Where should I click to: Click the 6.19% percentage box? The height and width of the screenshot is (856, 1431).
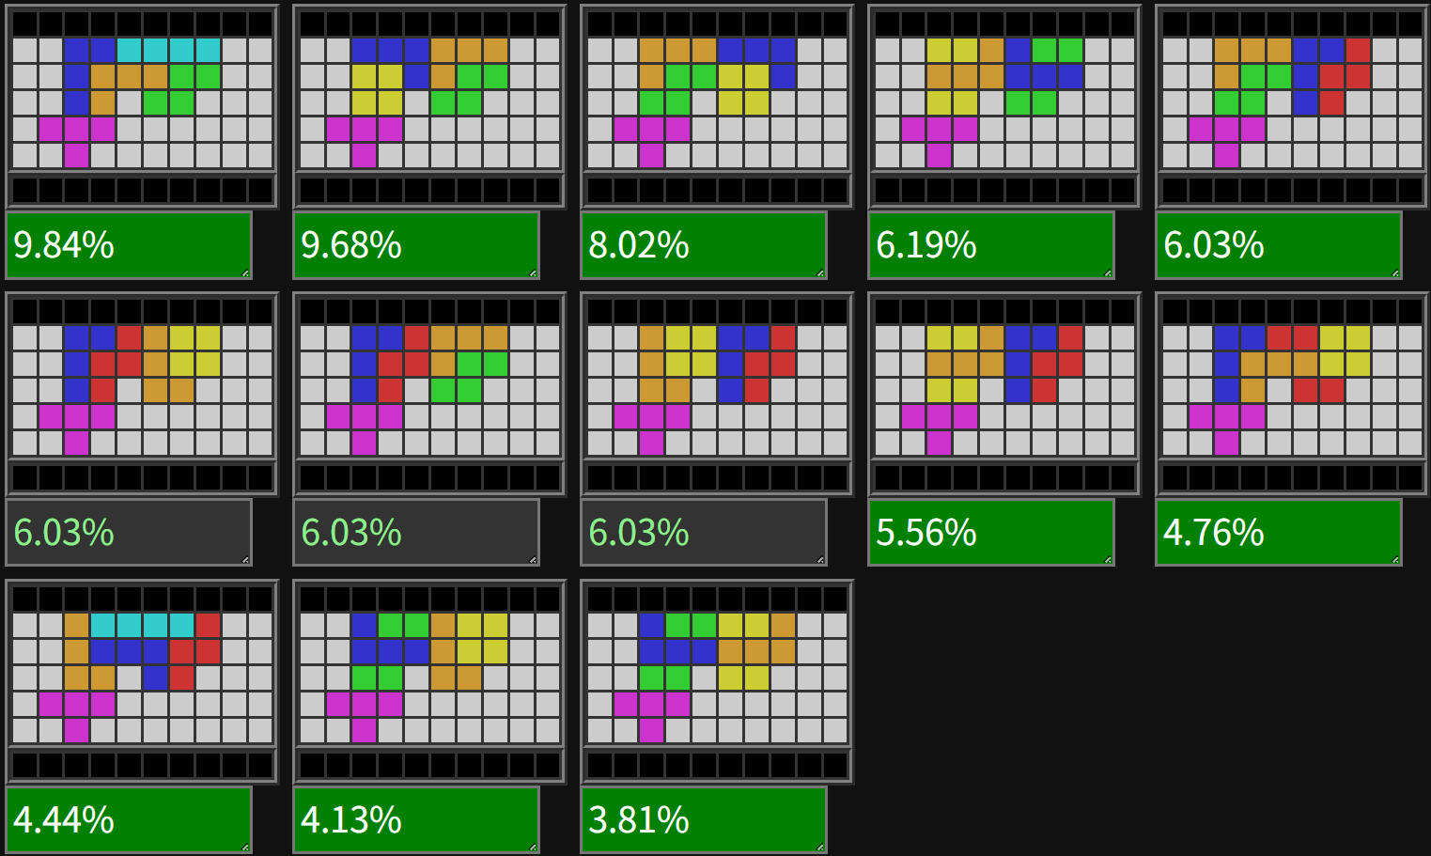pyautogui.click(x=991, y=245)
